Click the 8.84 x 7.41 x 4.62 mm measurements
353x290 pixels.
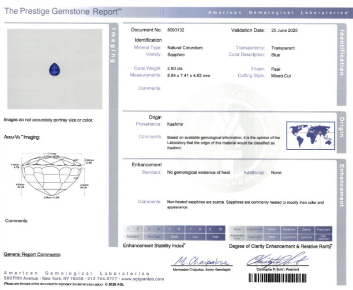click(x=188, y=76)
